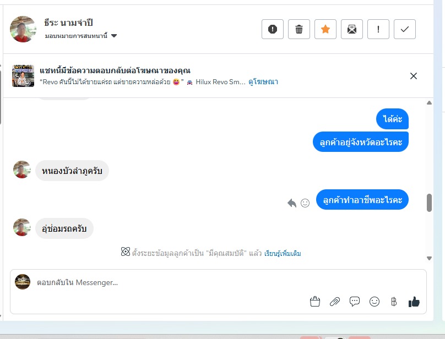445x339 pixels.
Task: Reply to ลูกค้าทำอาชีพอะไรคะ message with the arrow icon
Action: pos(292,203)
